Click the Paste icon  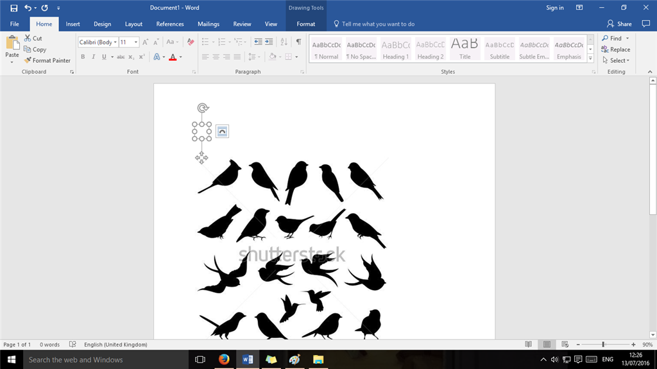pos(12,43)
